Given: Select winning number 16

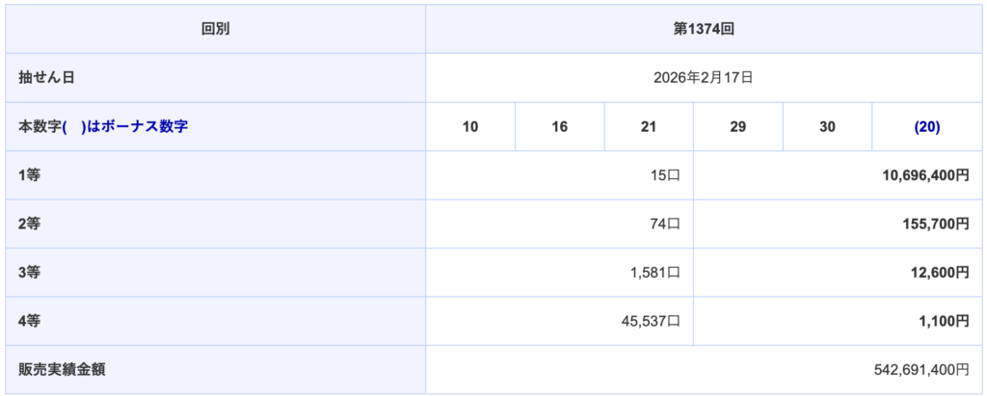Looking at the screenshot, I should tap(559, 127).
